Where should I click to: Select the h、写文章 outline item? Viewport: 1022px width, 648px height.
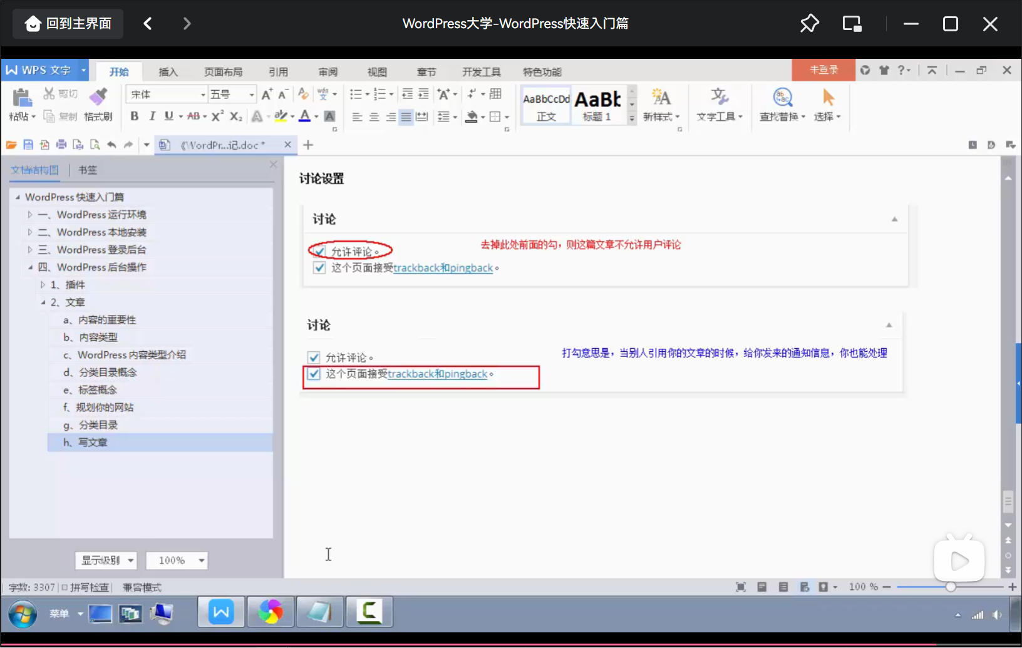(160, 443)
